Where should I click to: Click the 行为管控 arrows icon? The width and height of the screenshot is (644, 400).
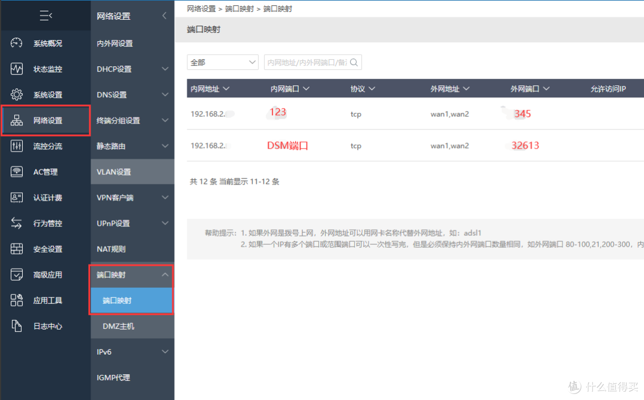pos(17,223)
